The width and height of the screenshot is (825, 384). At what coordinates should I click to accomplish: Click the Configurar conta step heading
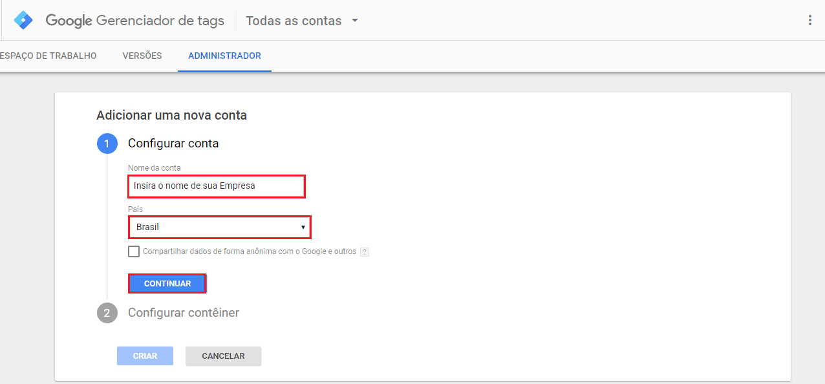[173, 144]
